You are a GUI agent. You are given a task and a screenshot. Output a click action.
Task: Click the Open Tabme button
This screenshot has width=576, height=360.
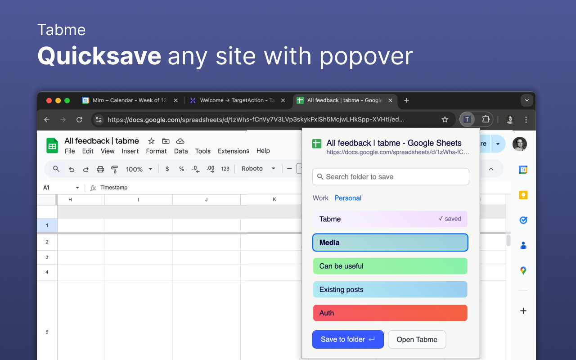pyautogui.click(x=417, y=339)
